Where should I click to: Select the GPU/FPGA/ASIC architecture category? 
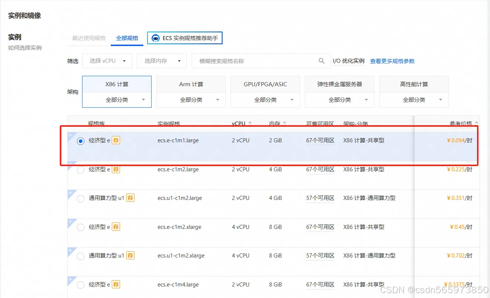coord(265,84)
